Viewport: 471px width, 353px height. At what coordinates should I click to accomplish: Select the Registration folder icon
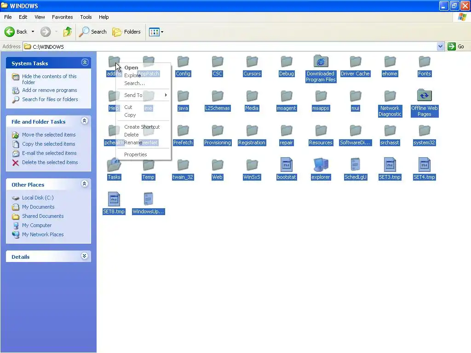(252, 130)
